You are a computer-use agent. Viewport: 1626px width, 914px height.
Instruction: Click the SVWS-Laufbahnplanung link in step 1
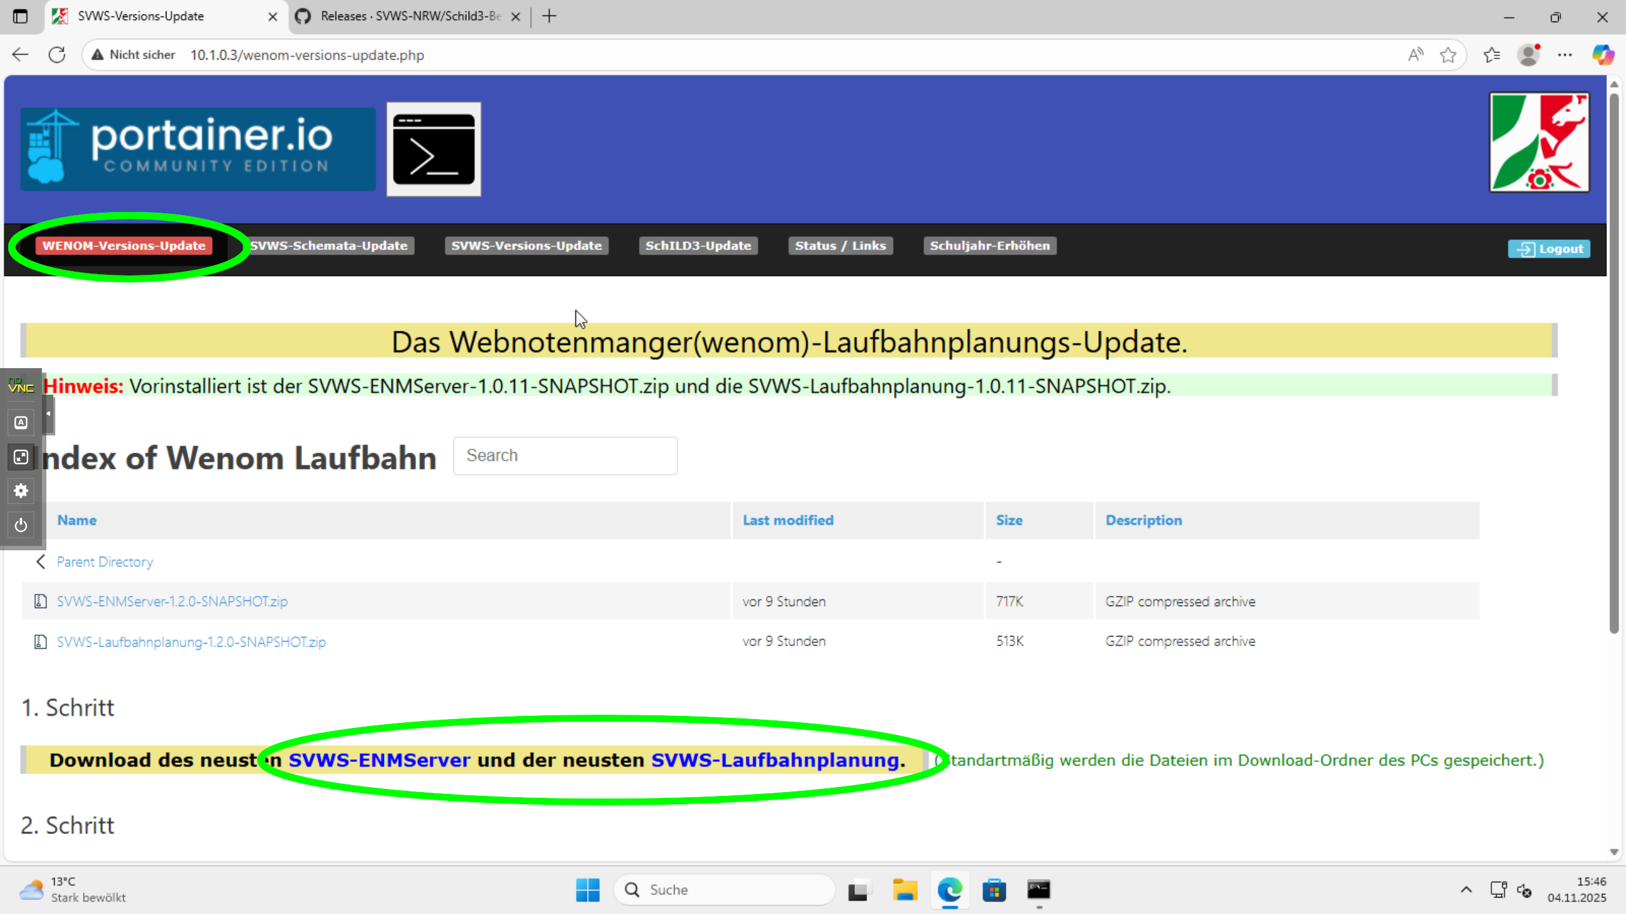coord(775,760)
